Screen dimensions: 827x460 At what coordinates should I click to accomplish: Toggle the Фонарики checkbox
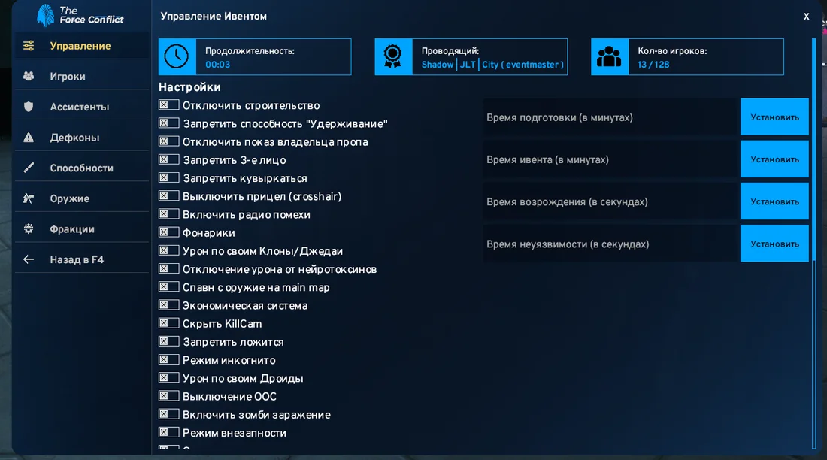point(168,232)
